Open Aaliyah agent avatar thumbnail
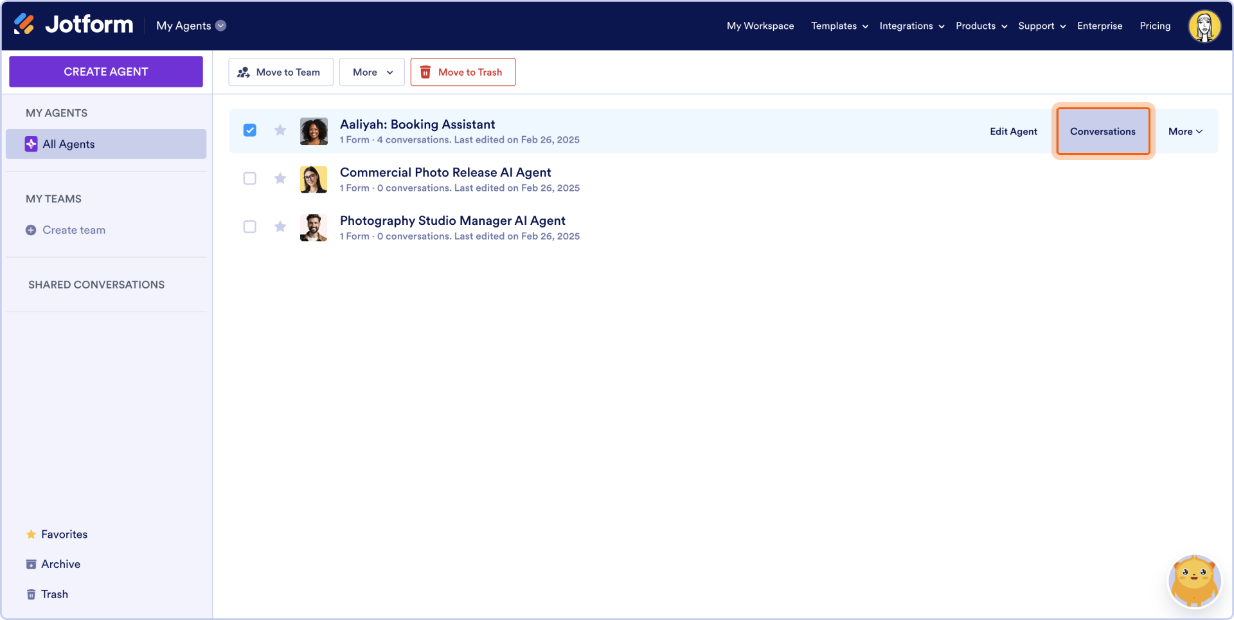The image size is (1234, 620). [314, 131]
